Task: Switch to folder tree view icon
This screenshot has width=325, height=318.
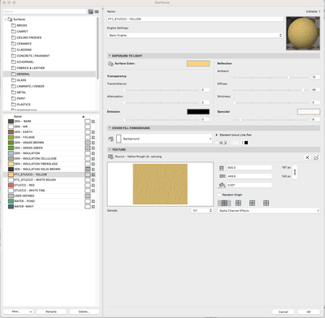Action: point(91,11)
